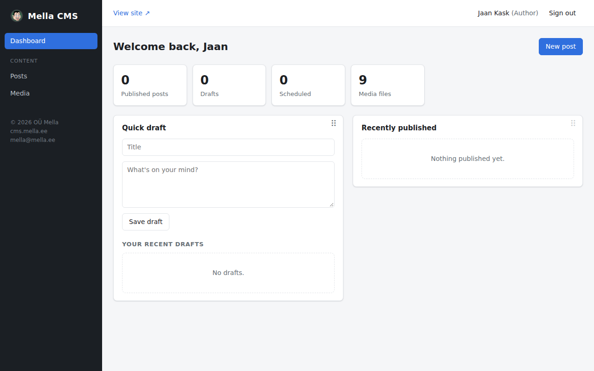Follow the View site link
Image resolution: width=594 pixels, height=371 pixels.
coord(132,13)
